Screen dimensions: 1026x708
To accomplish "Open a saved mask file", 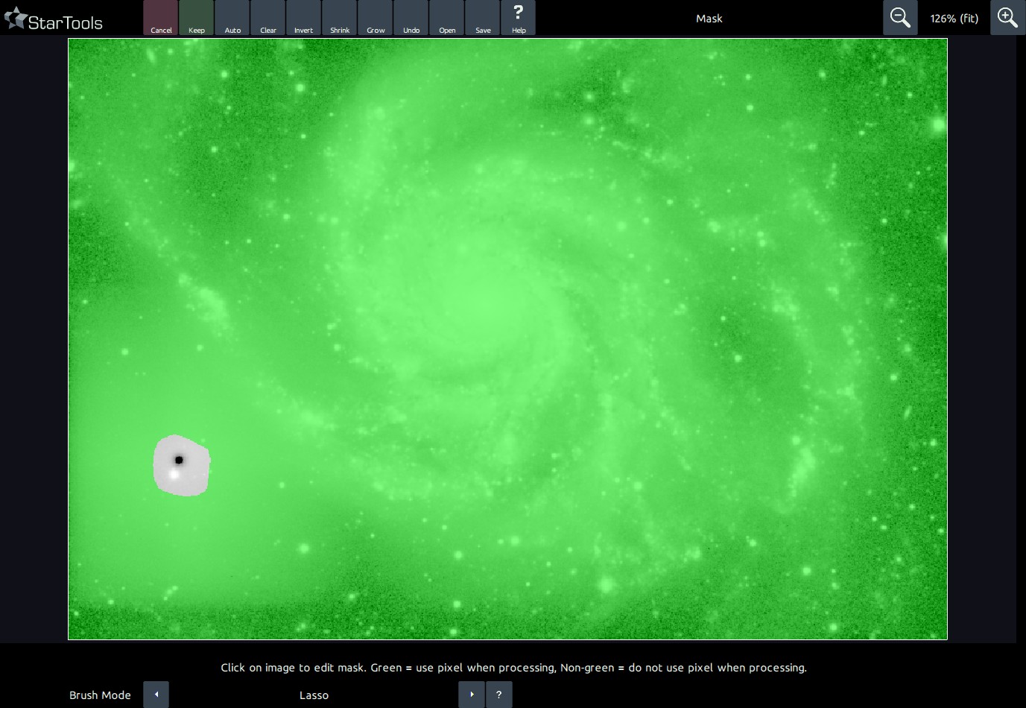I will (x=447, y=18).
